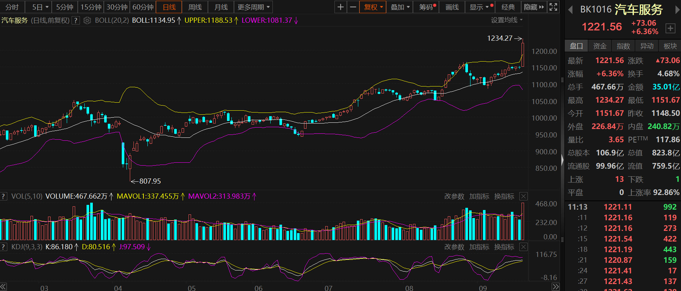Viewport: 681px width, 291px height.
Task: Click the zoom-in plus button on chart toolbar
Action: (341, 7)
